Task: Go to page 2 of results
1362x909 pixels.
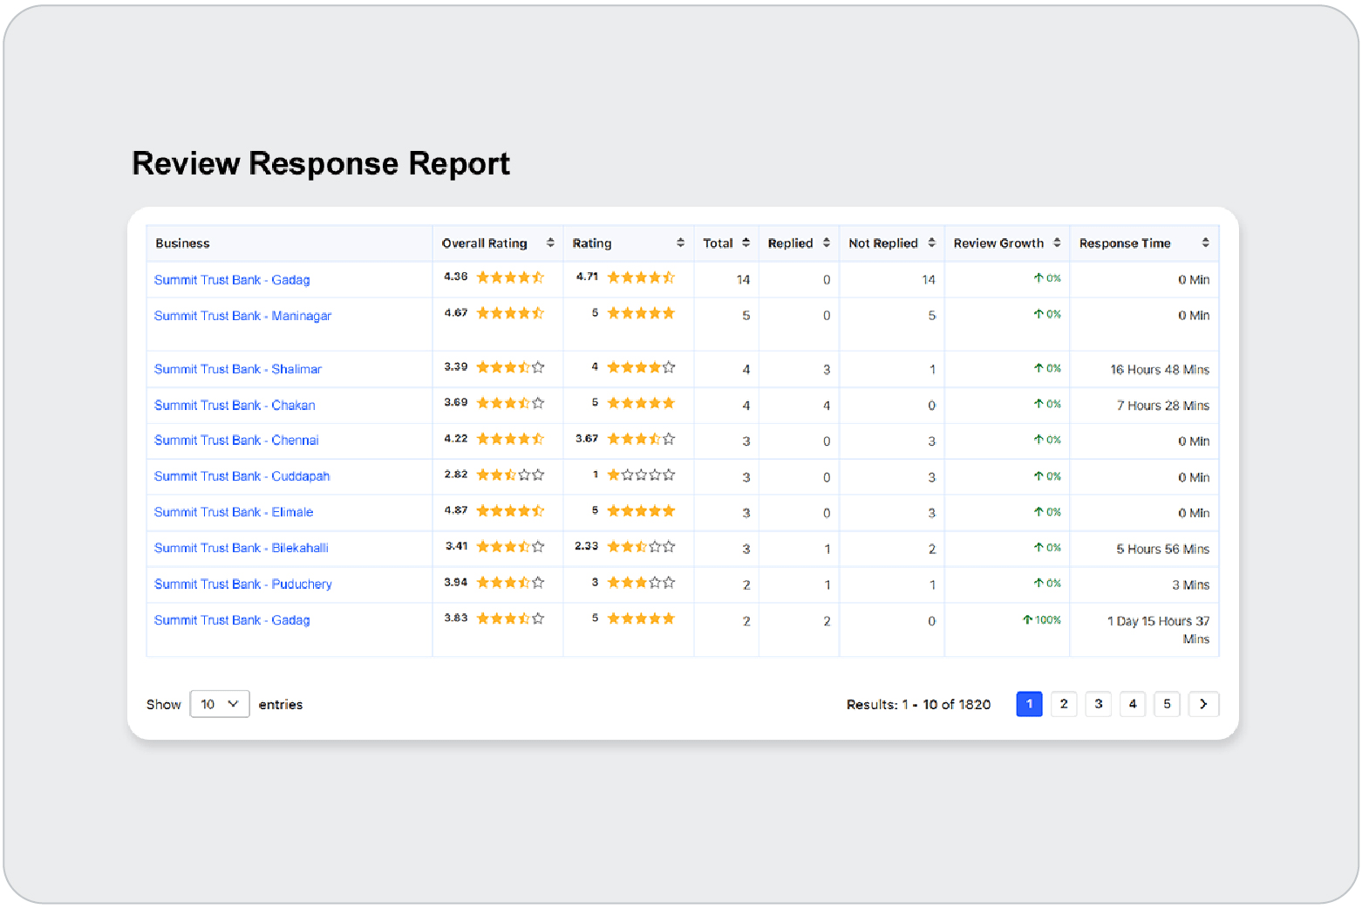Action: [x=1063, y=704]
